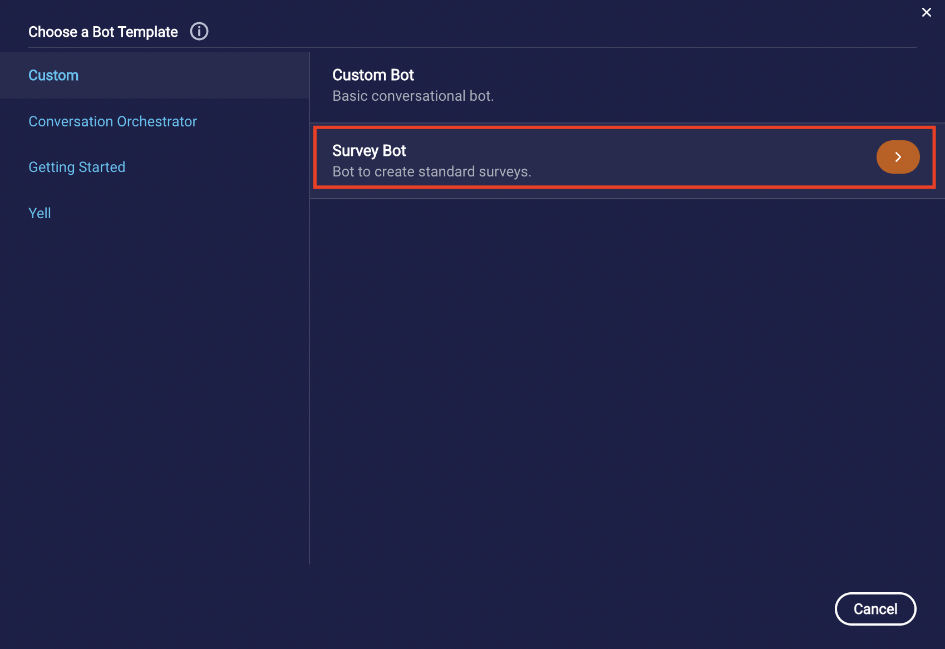Image resolution: width=945 pixels, height=649 pixels.
Task: Click Cancel to abort template selection
Action: click(x=875, y=609)
